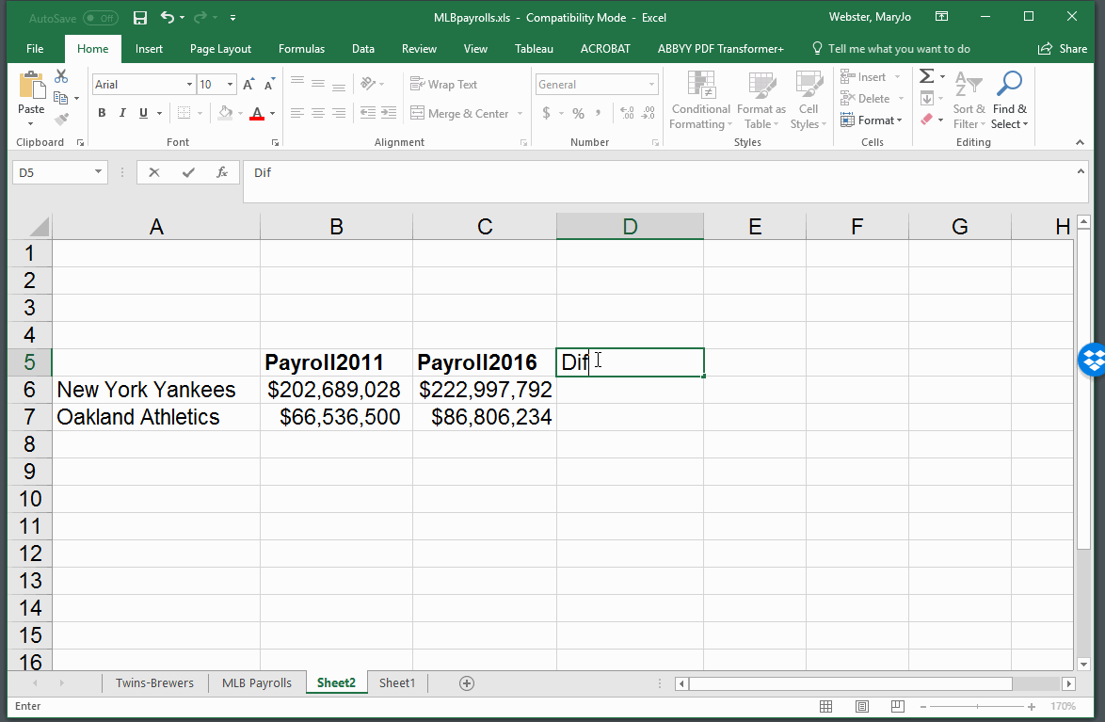Add a new sheet with the plus icon
Image resolution: width=1105 pixels, height=722 pixels.
(467, 683)
